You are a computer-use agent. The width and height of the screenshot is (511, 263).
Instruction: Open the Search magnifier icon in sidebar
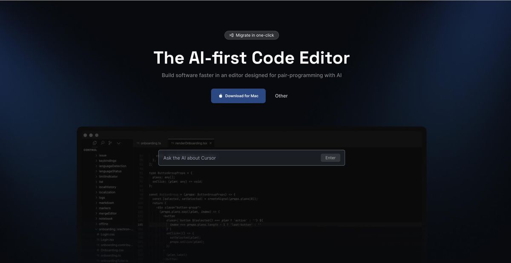coord(102,143)
